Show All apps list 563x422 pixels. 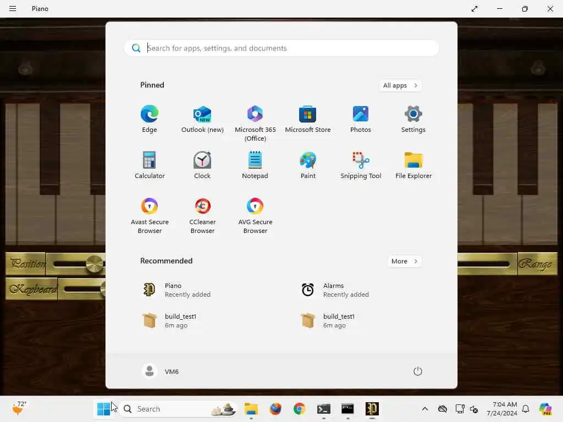click(400, 85)
